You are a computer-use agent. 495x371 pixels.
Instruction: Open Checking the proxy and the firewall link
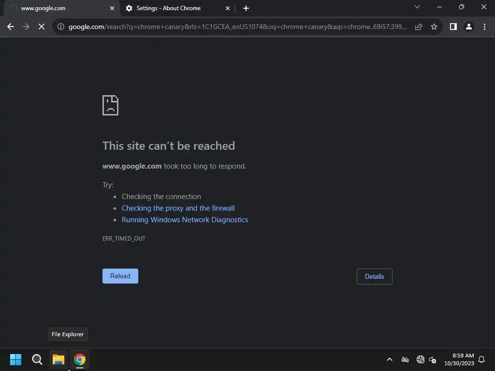pos(178,208)
